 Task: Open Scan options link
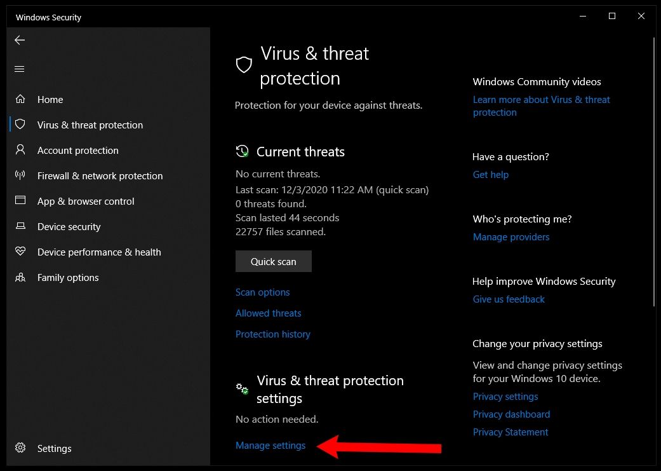[x=263, y=292]
